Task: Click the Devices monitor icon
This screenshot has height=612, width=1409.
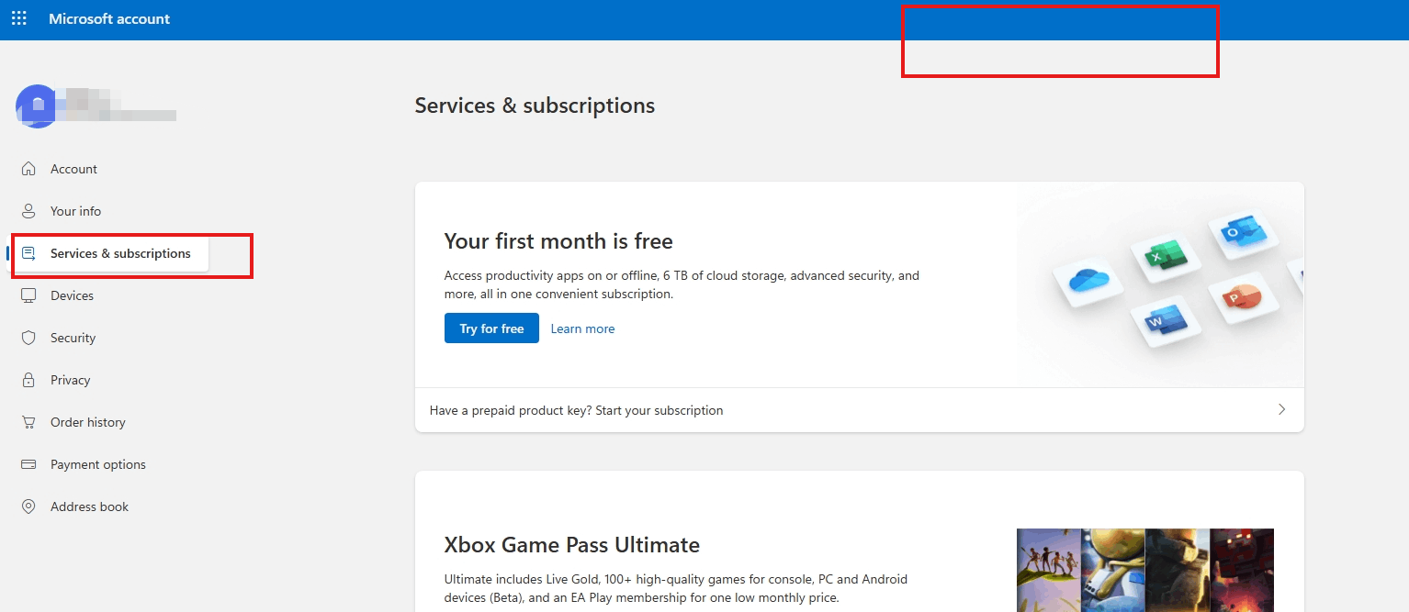Action: [28, 295]
